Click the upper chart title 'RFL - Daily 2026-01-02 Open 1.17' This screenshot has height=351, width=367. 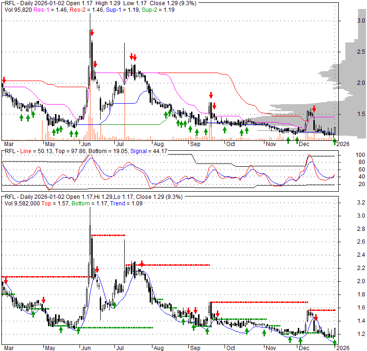(x=49, y=3)
